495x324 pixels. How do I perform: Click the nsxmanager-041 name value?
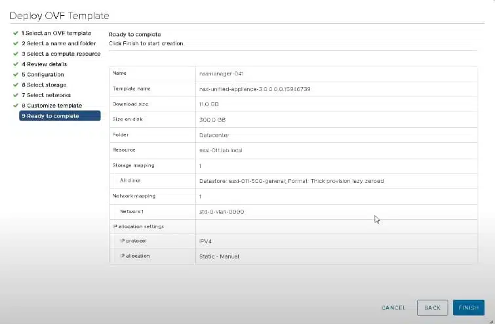(x=222, y=73)
